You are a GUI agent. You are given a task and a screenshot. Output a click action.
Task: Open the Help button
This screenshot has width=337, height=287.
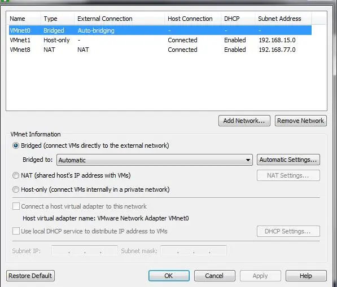306,276
